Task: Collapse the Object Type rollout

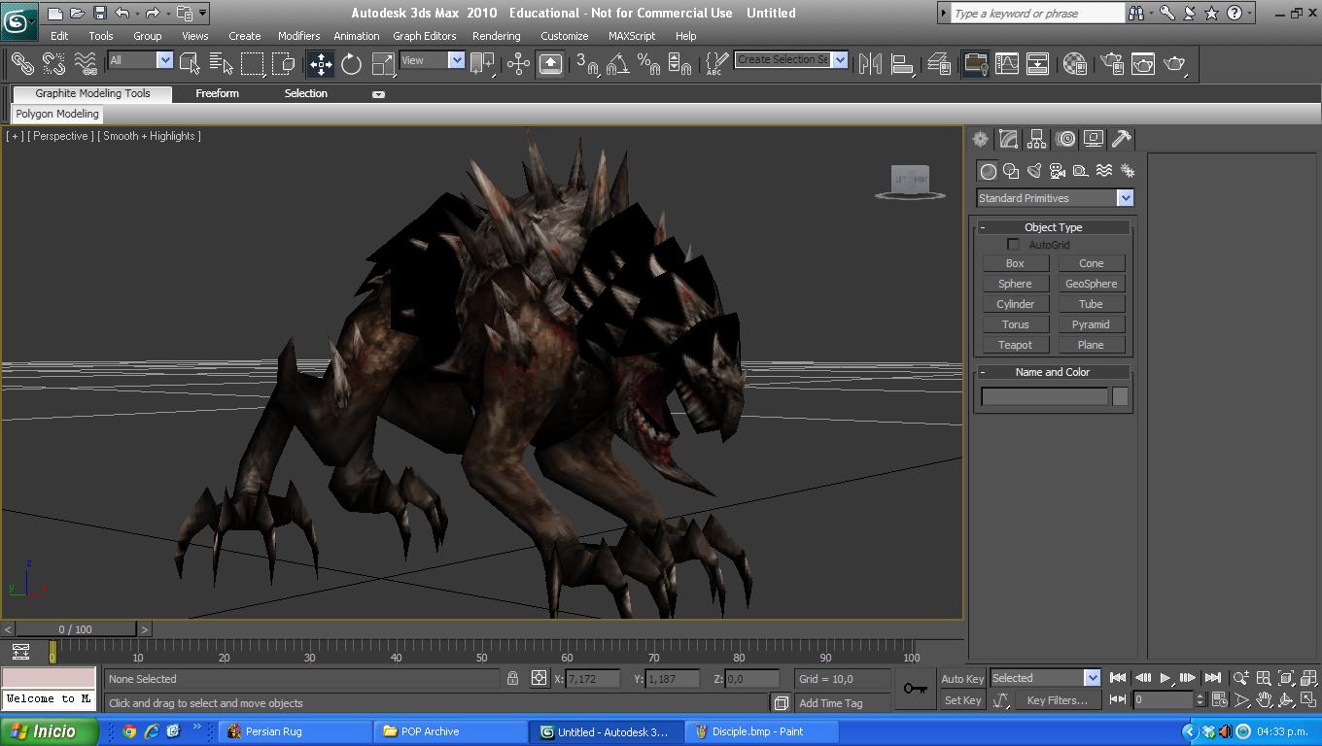Action: coord(1053,227)
